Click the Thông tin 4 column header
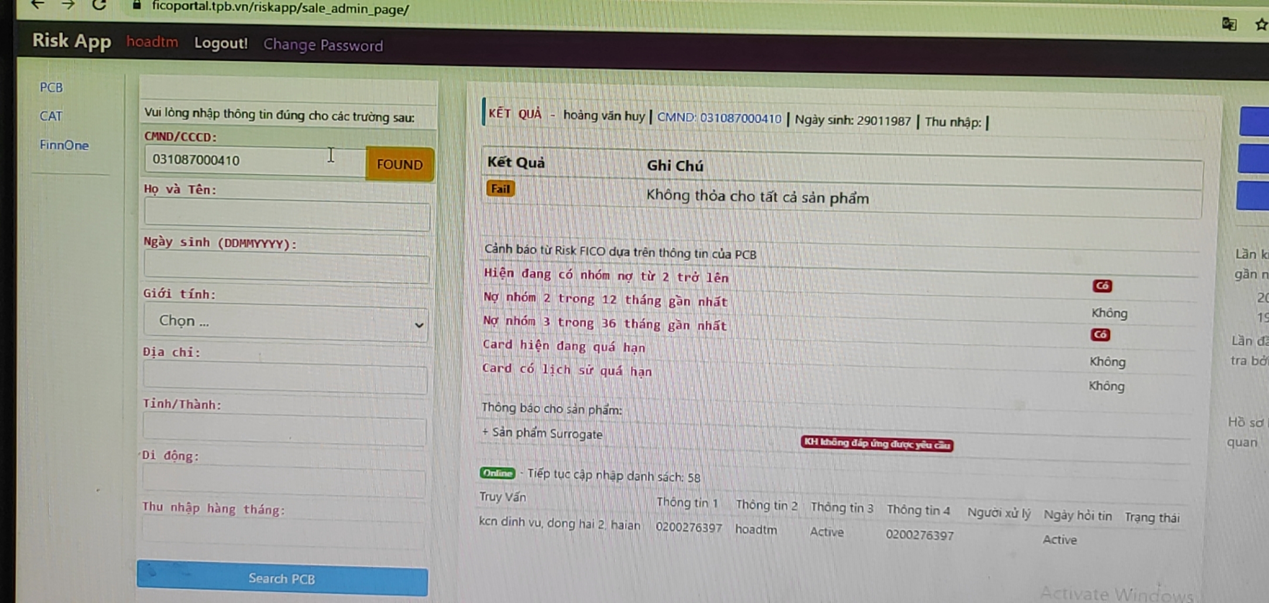Image resolution: width=1269 pixels, height=603 pixels. click(918, 510)
